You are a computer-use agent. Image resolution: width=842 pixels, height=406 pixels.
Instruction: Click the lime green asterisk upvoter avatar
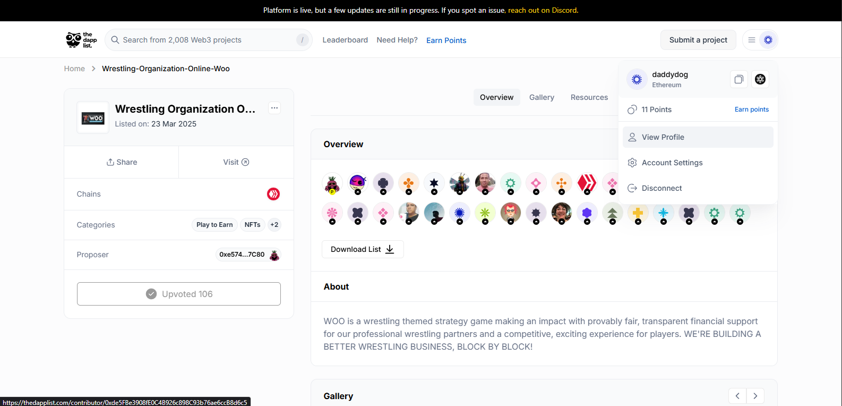(x=485, y=213)
